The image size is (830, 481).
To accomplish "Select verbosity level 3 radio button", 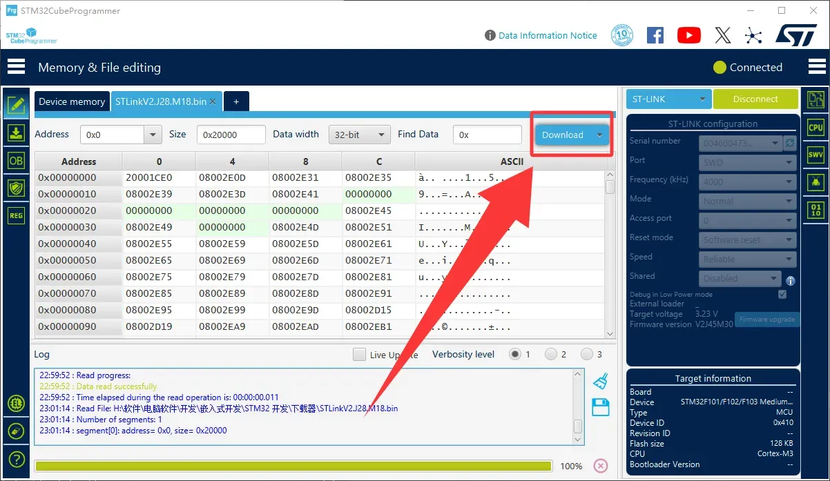I will click(x=587, y=354).
